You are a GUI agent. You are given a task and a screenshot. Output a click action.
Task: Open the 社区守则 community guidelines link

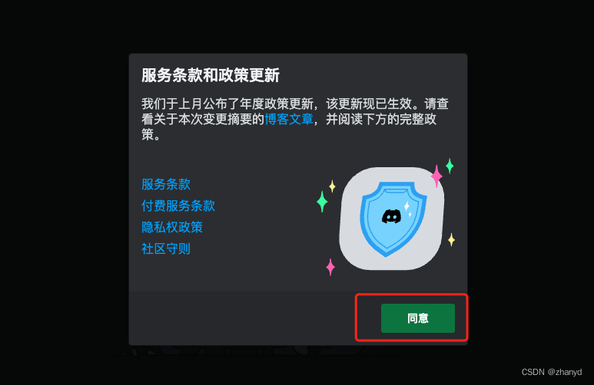point(166,248)
